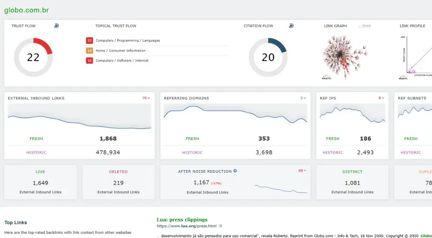Click the red 10 Computers / Software badge
This screenshot has width=432, height=238.
[89, 61]
